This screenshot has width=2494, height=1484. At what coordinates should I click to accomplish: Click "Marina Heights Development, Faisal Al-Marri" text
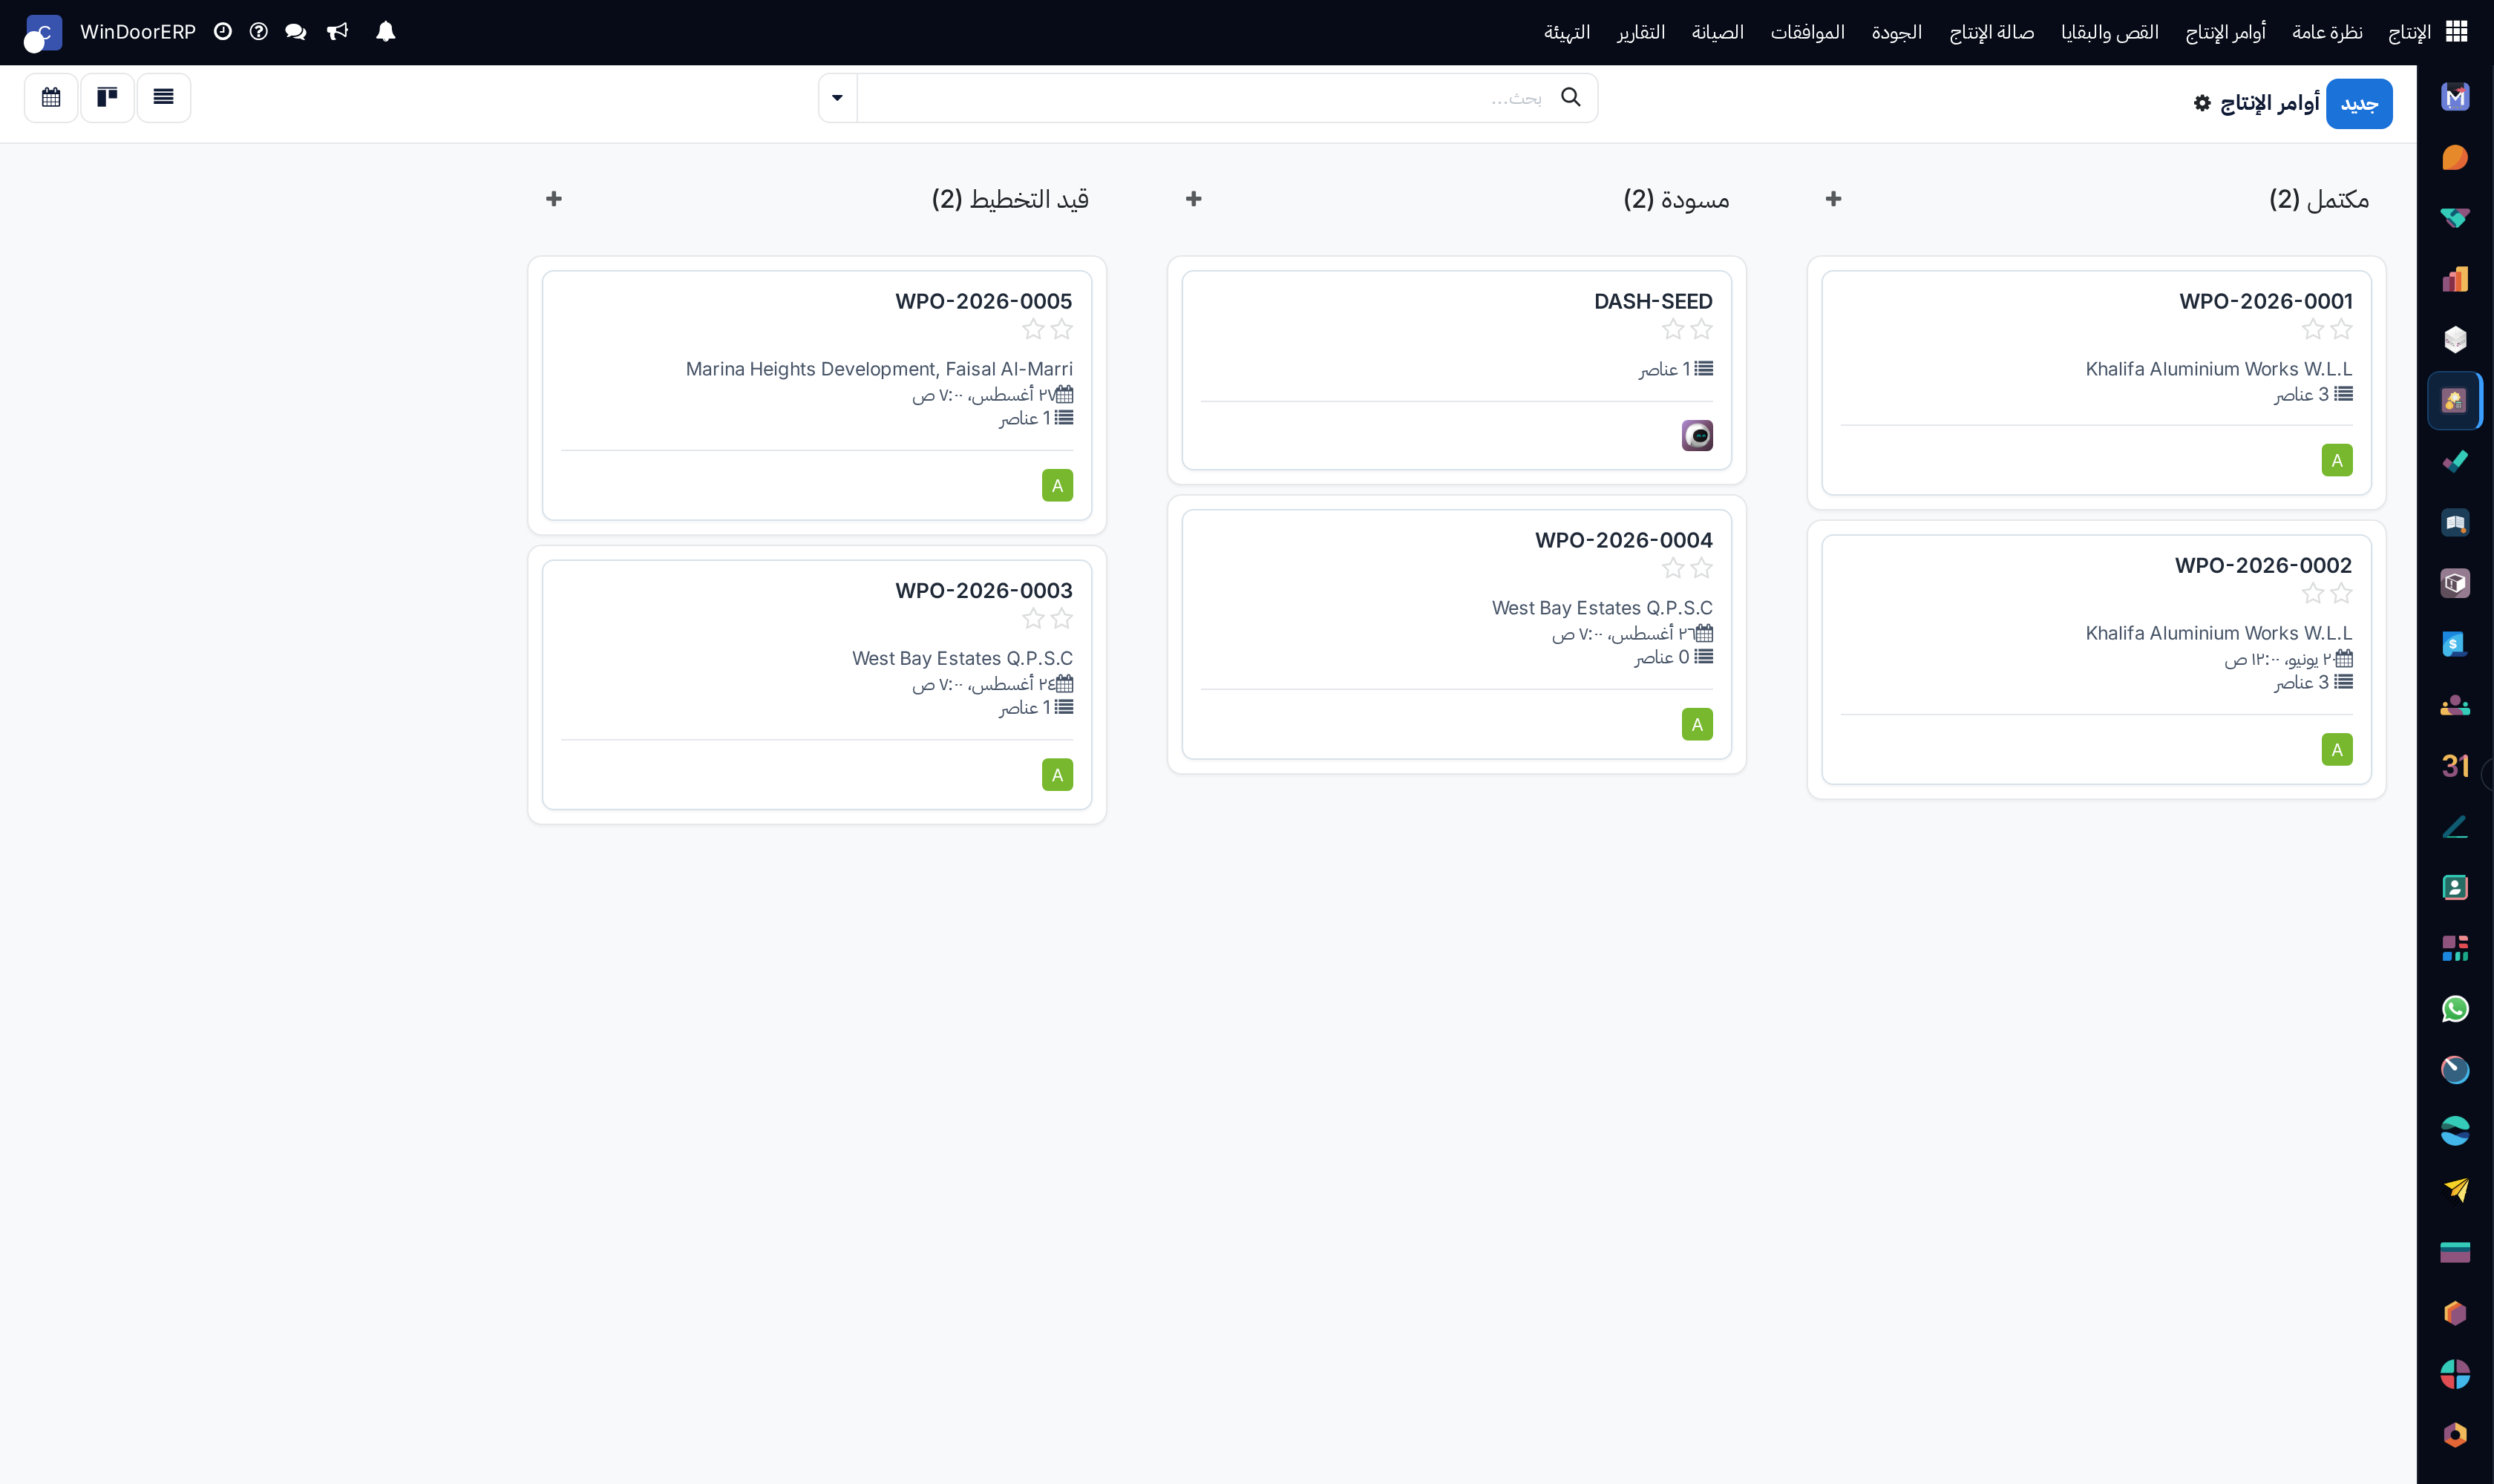[x=880, y=369]
